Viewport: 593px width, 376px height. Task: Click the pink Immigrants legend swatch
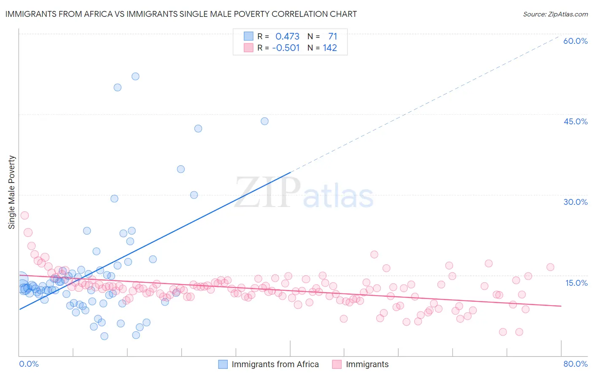coord(337,364)
